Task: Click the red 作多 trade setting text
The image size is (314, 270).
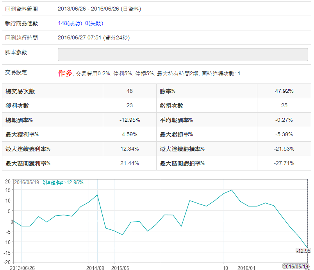Action: pyautogui.click(x=65, y=73)
